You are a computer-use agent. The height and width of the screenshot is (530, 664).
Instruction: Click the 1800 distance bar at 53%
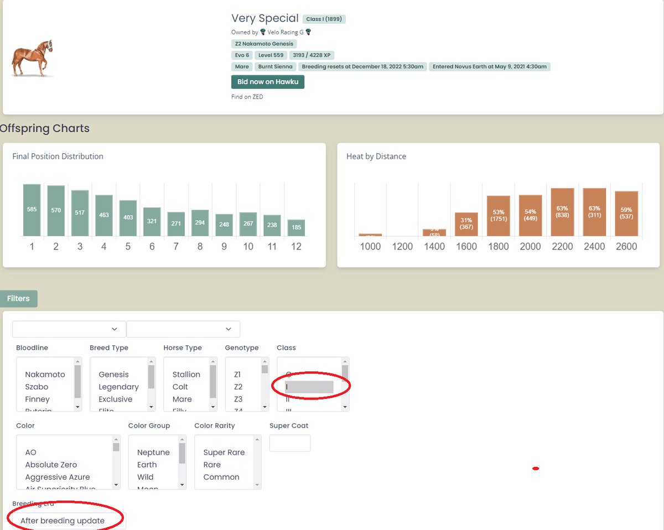click(x=498, y=216)
